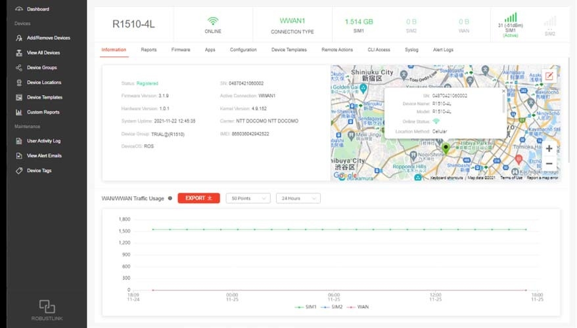This screenshot has width=577, height=328.
Task: Click the red EXPORT button
Action: click(198, 198)
